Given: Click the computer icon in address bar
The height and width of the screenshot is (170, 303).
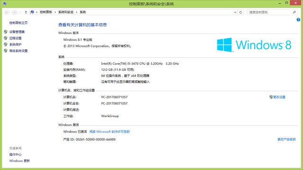Looking at the screenshot, I should [x=32, y=12].
